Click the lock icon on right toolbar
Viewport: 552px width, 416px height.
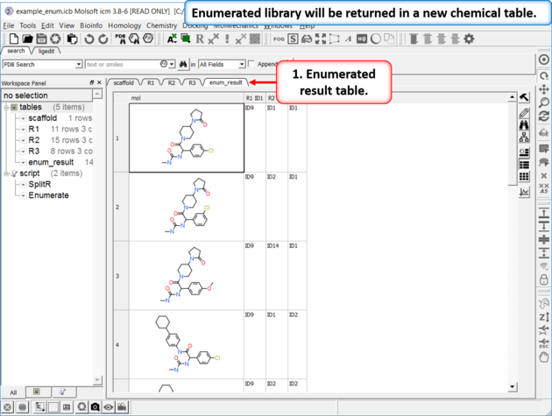click(x=545, y=280)
